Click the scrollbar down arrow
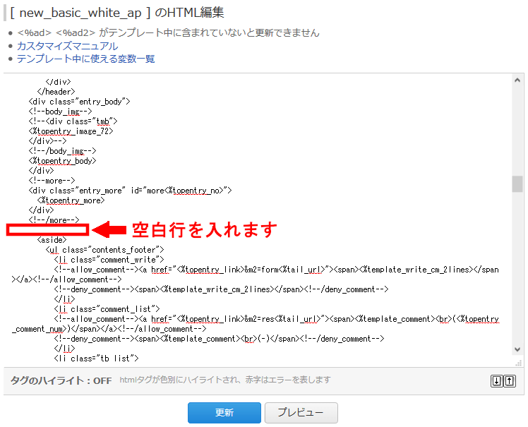The image size is (528, 427). pyautogui.click(x=517, y=349)
